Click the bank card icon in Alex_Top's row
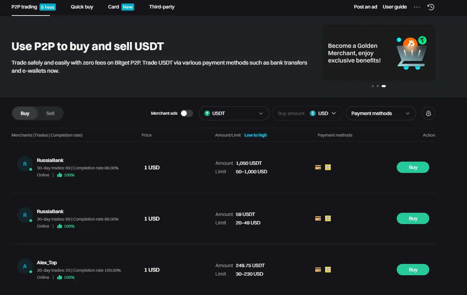 318,270
